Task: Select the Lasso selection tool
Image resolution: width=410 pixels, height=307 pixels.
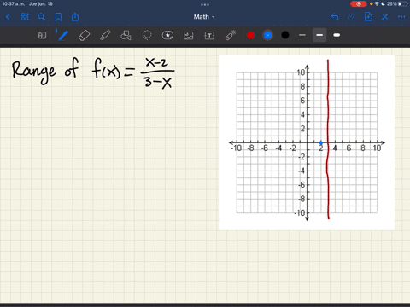Action: 147,35
